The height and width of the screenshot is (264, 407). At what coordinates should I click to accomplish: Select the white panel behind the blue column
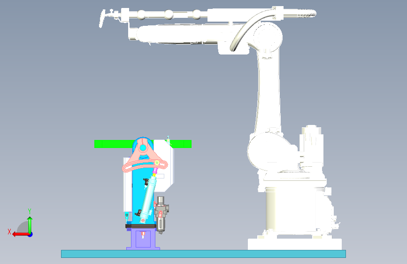165,166
